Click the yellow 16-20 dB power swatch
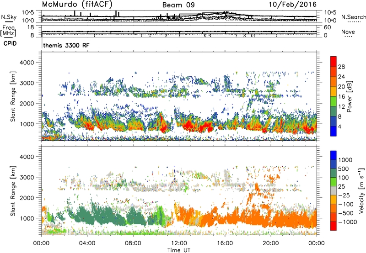This screenshot has height=253, width=366. 334,91
